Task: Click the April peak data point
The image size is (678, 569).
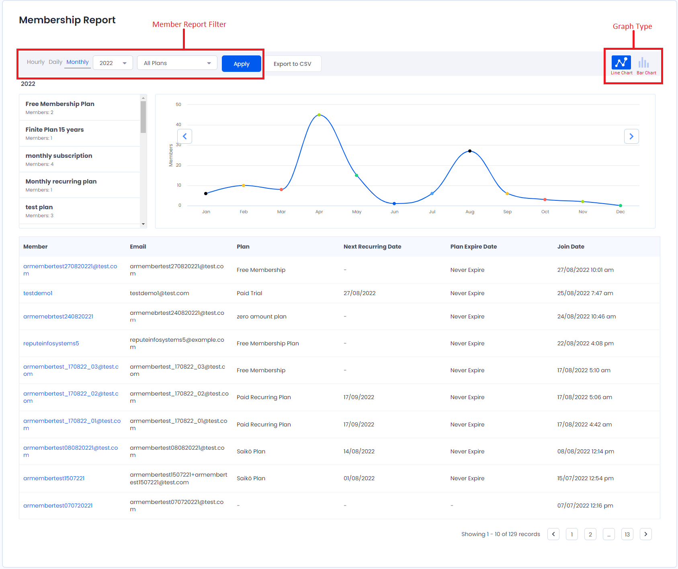Action: tap(319, 115)
